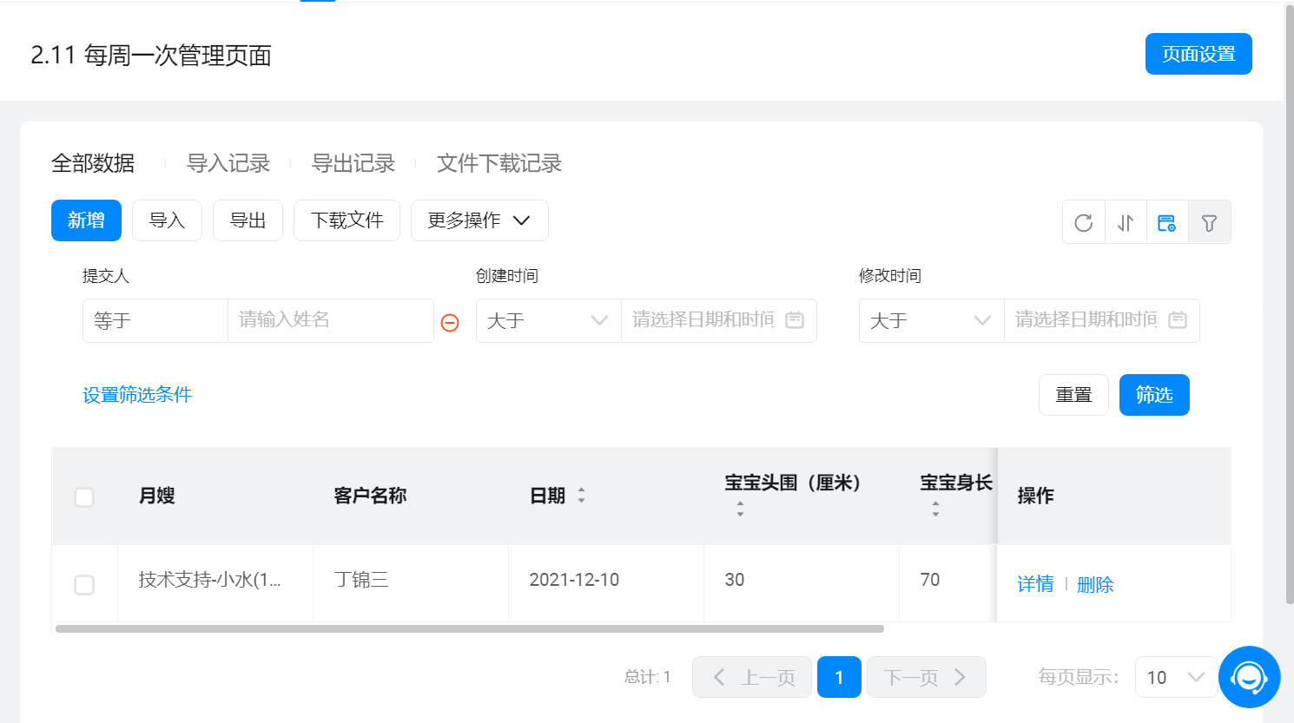Open the 创建时间 operator dropdown 大于
Viewport: 1294px width, 723px height.
pos(548,320)
